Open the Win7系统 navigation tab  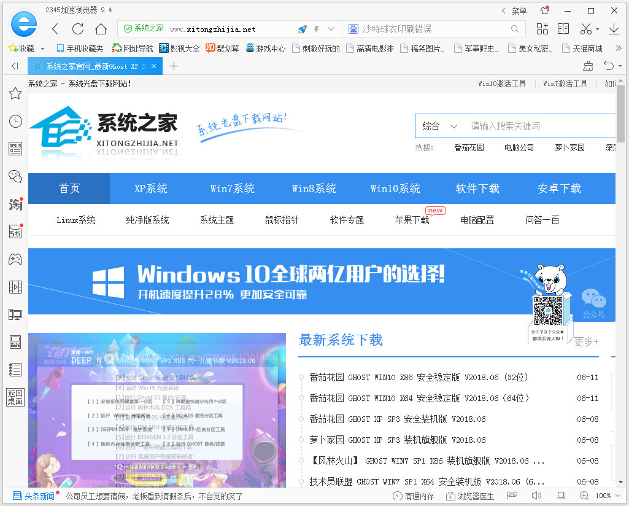pos(232,189)
